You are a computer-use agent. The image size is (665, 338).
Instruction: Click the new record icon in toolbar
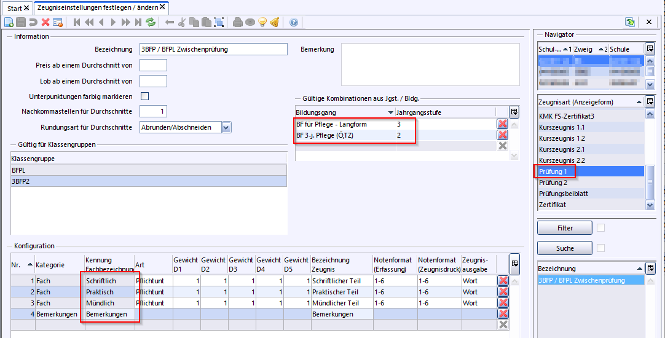(x=9, y=22)
